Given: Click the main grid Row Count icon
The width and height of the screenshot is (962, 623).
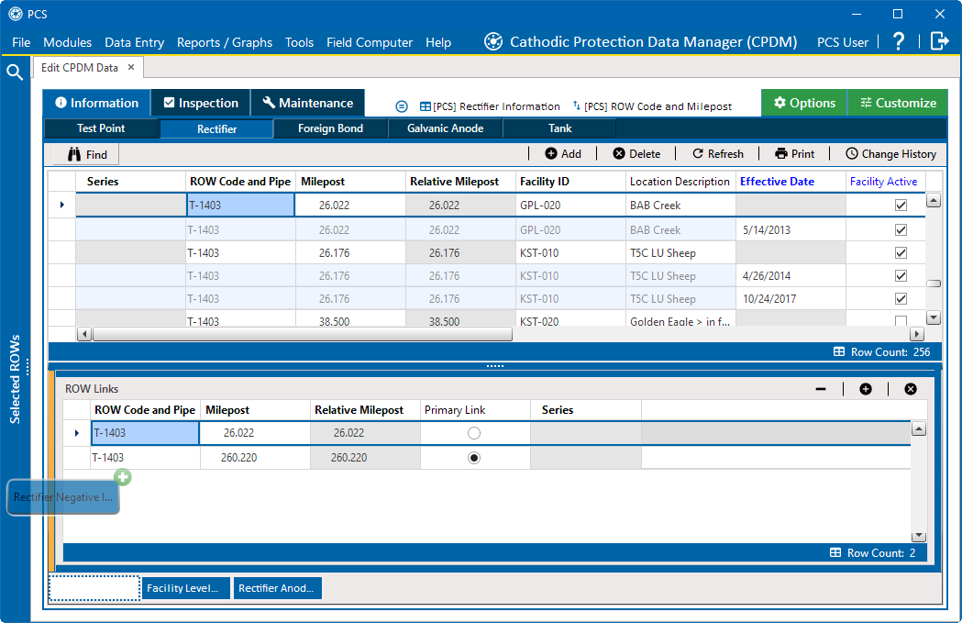Looking at the screenshot, I should (x=839, y=351).
